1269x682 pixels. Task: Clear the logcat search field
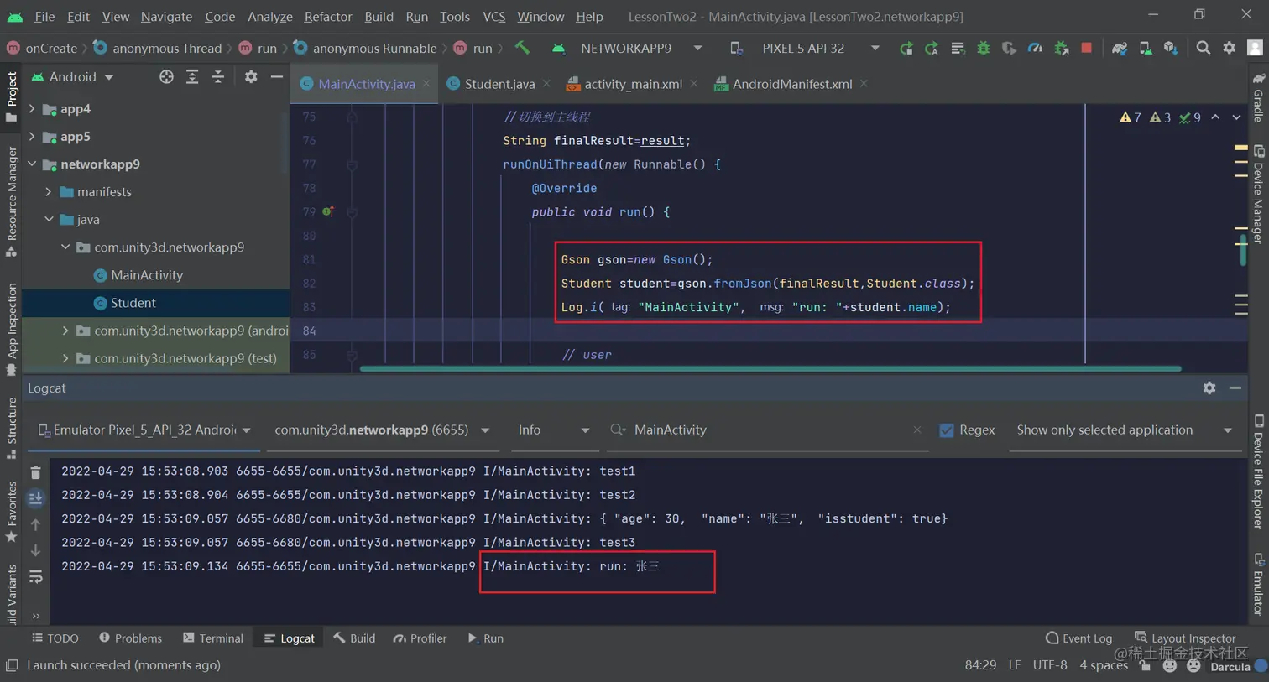point(916,430)
